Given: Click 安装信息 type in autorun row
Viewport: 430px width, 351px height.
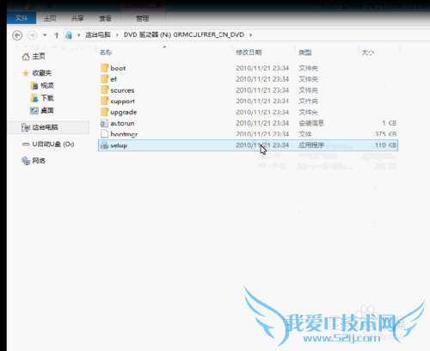Looking at the screenshot, I should click(x=311, y=123).
